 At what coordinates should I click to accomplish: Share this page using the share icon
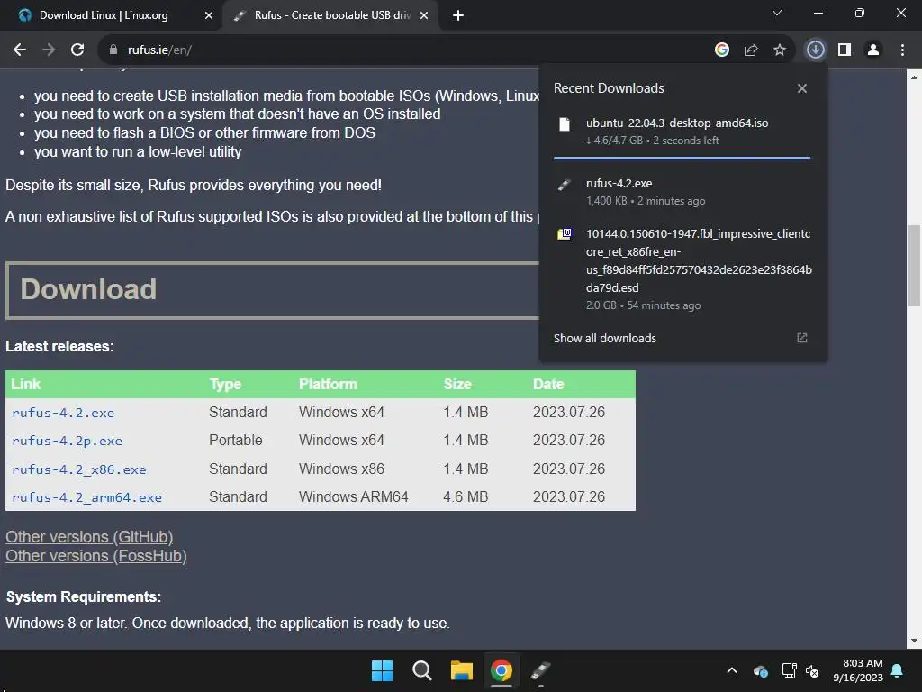coord(751,50)
